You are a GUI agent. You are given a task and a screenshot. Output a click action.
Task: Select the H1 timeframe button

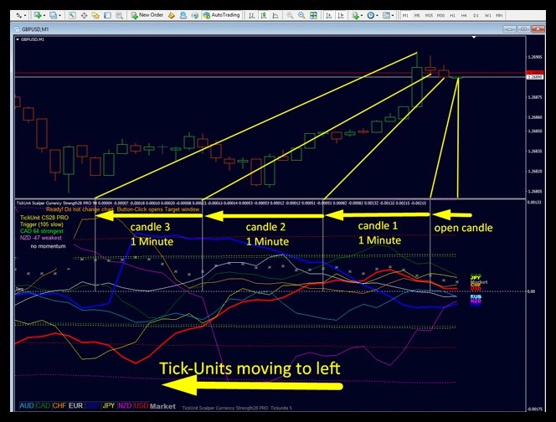(452, 15)
